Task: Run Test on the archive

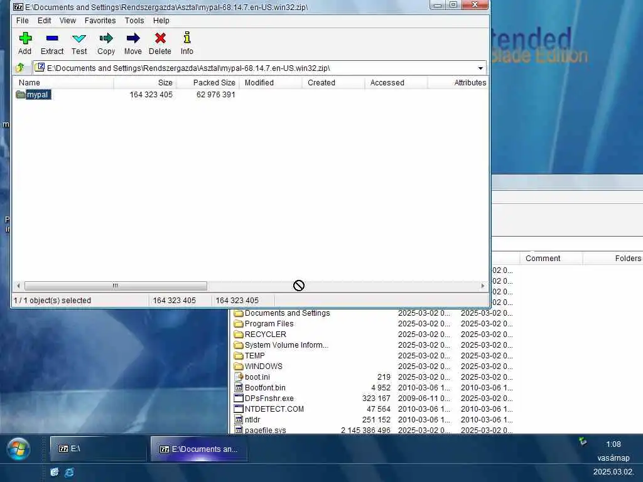Action: coord(78,38)
